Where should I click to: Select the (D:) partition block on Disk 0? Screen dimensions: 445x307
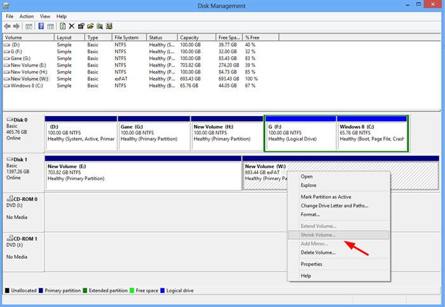coord(81,133)
